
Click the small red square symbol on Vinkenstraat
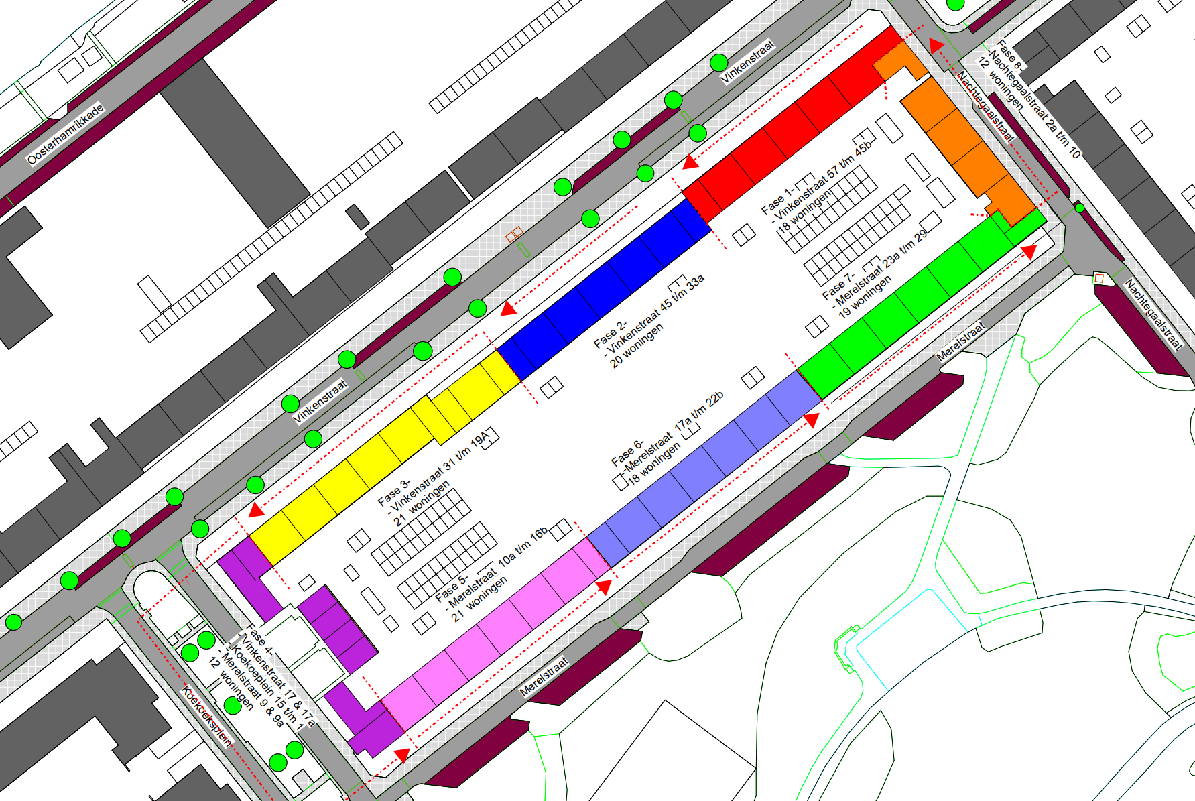[514, 235]
